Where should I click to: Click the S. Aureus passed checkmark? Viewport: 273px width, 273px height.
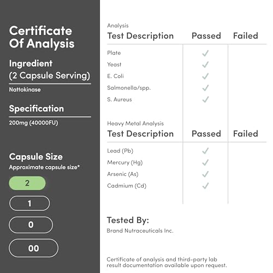pyautogui.click(x=205, y=99)
